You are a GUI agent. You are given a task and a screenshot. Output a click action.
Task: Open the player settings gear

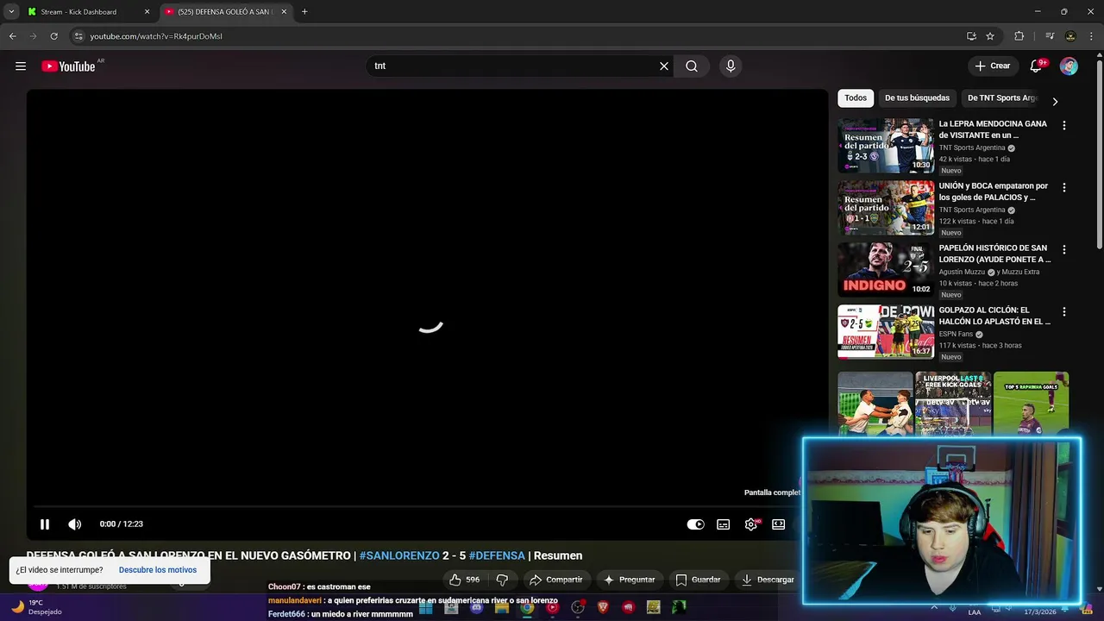[x=751, y=524]
